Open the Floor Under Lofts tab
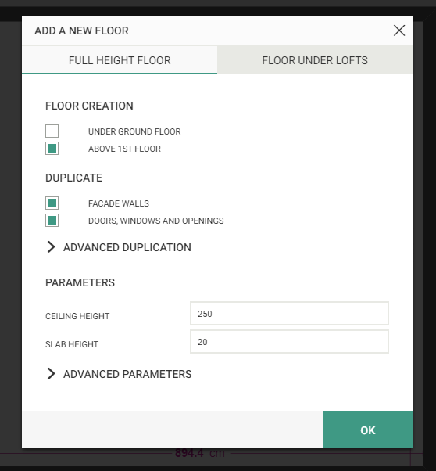The height and width of the screenshot is (471, 436). point(315,59)
